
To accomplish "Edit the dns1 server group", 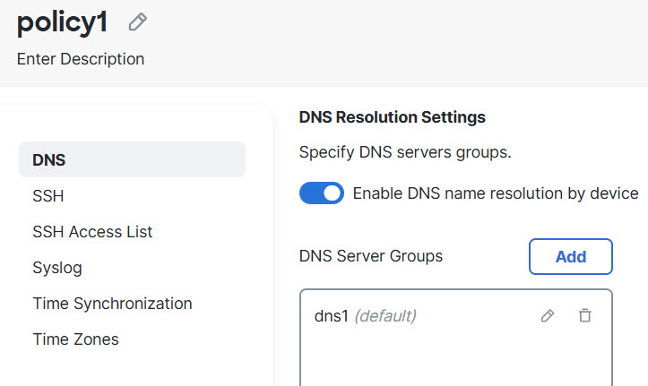I will click(x=548, y=315).
